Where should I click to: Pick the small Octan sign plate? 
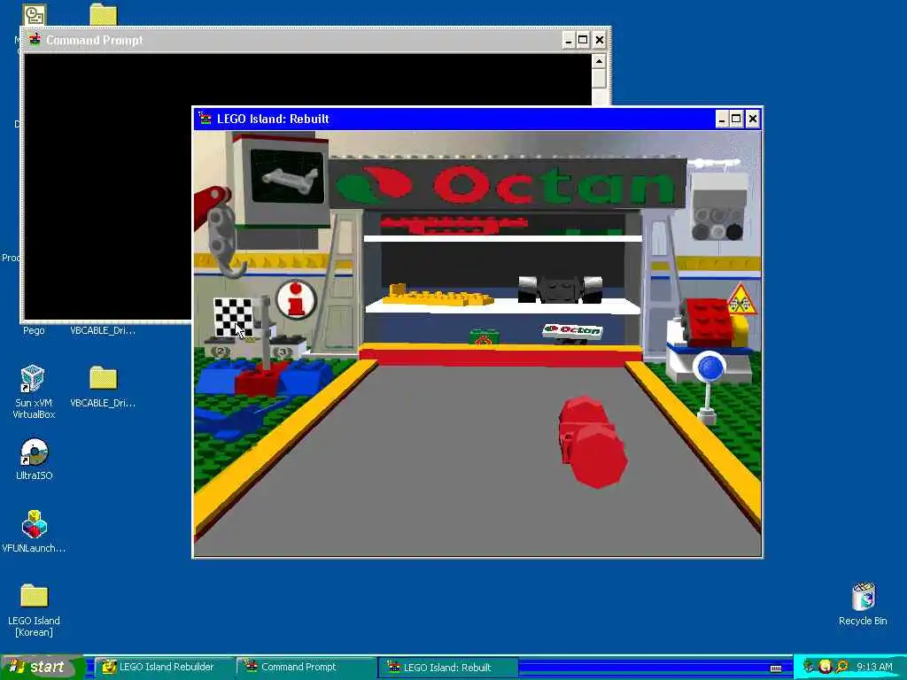[572, 330]
